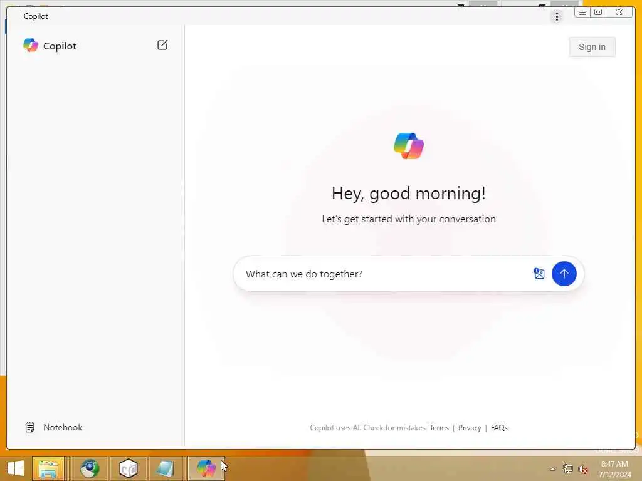Start a new chat with the compose icon

162,45
